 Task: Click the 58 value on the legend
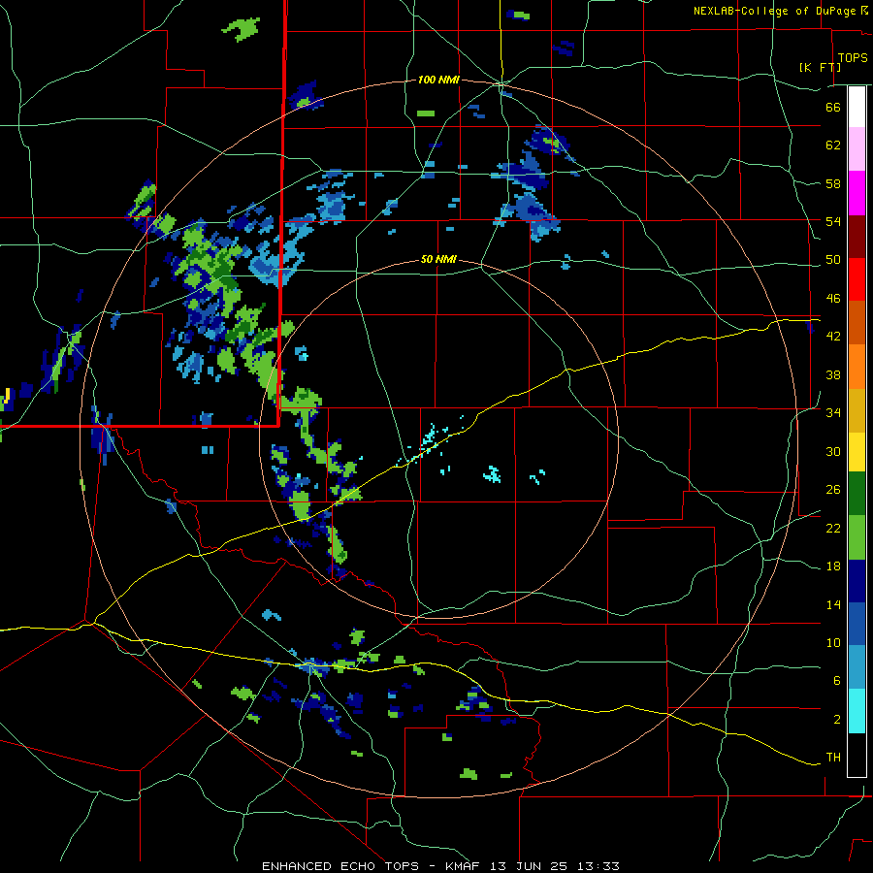click(833, 183)
